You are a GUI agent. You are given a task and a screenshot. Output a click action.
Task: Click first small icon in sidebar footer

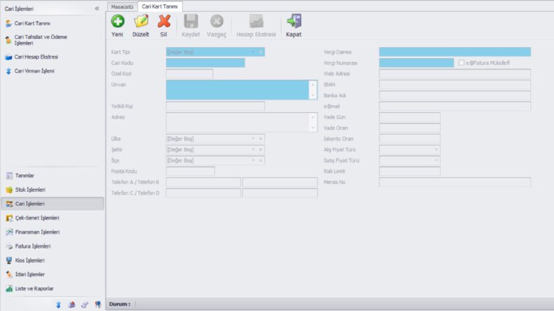tap(59, 305)
